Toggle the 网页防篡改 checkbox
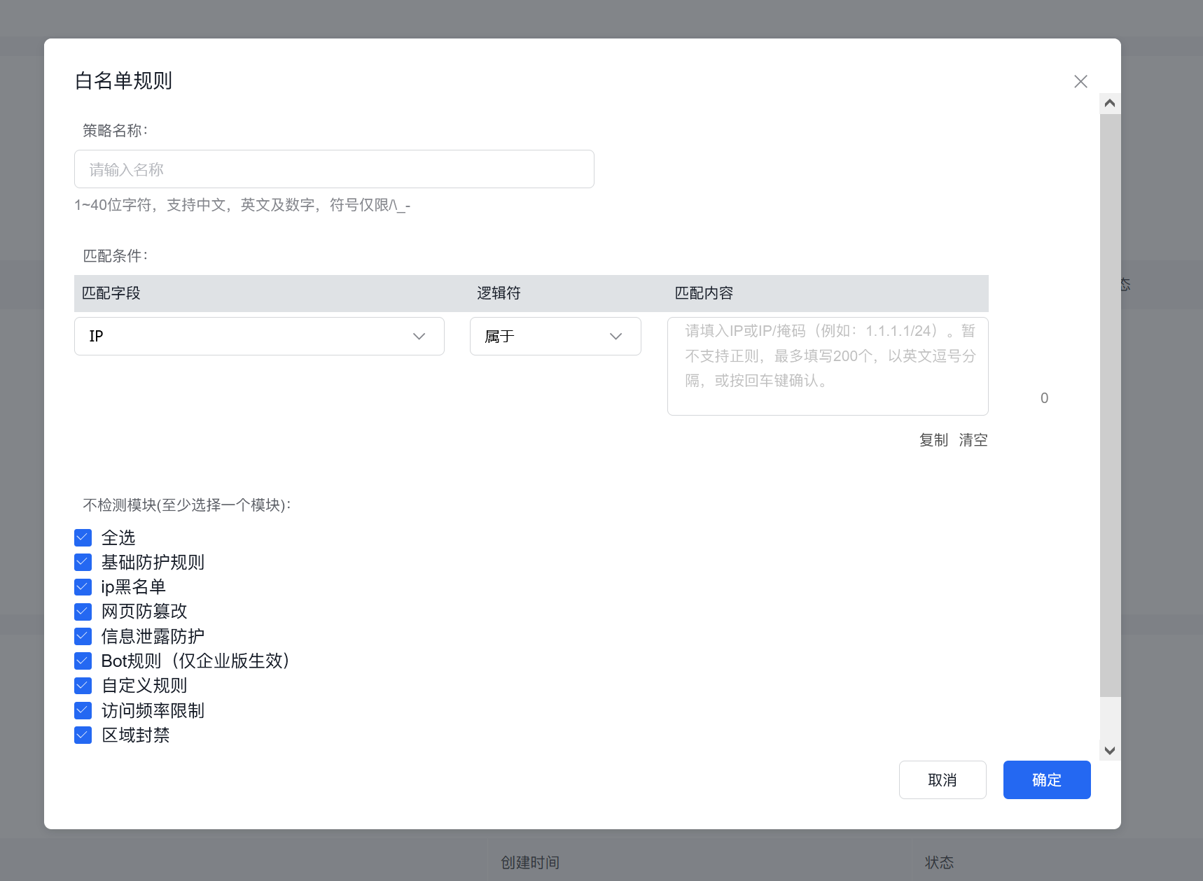 (x=83, y=611)
